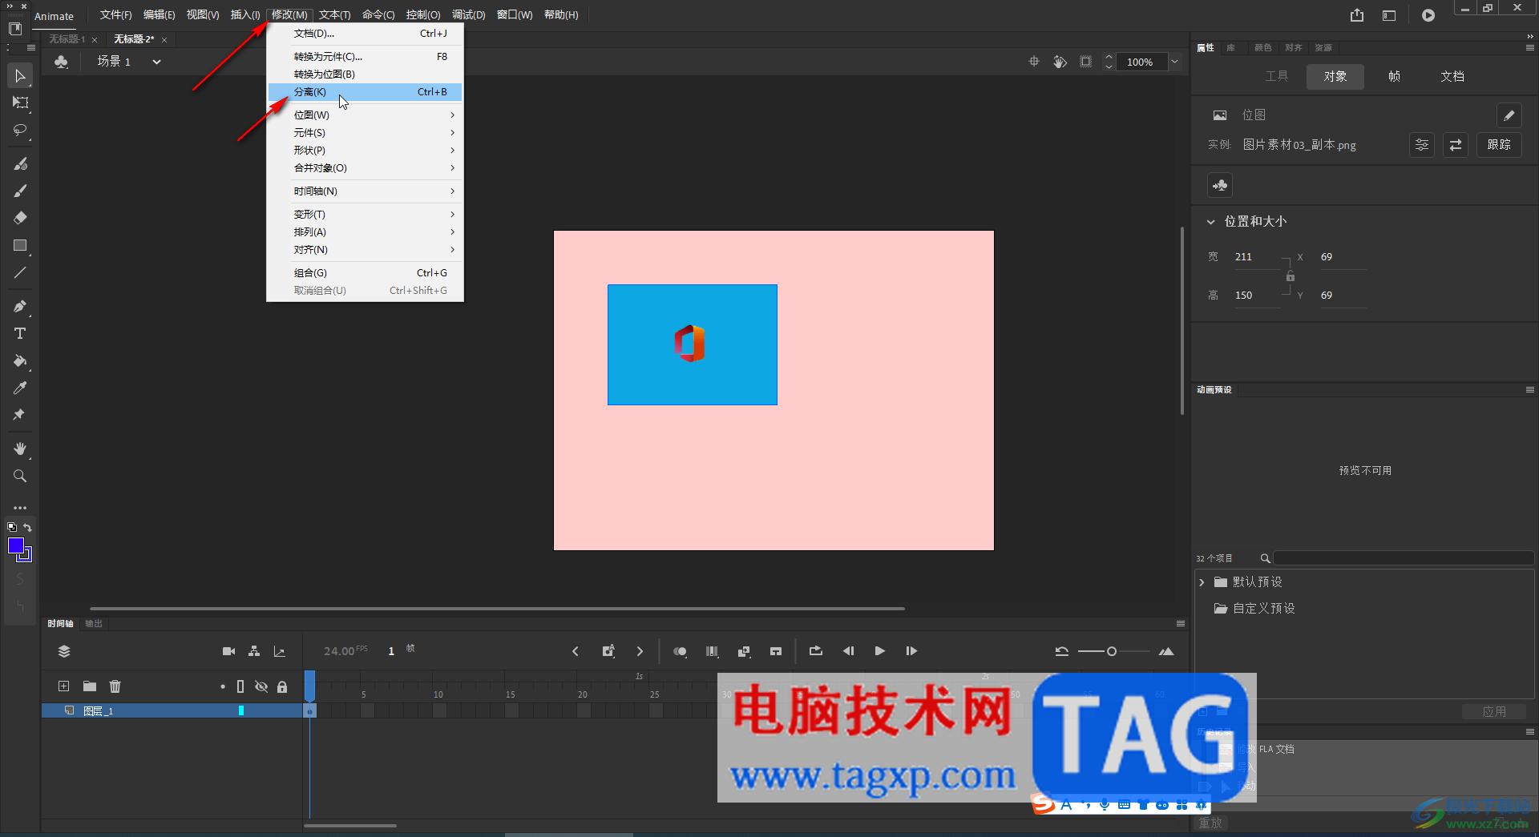Select the Free Transform tool
The height and width of the screenshot is (837, 1539).
tap(20, 103)
